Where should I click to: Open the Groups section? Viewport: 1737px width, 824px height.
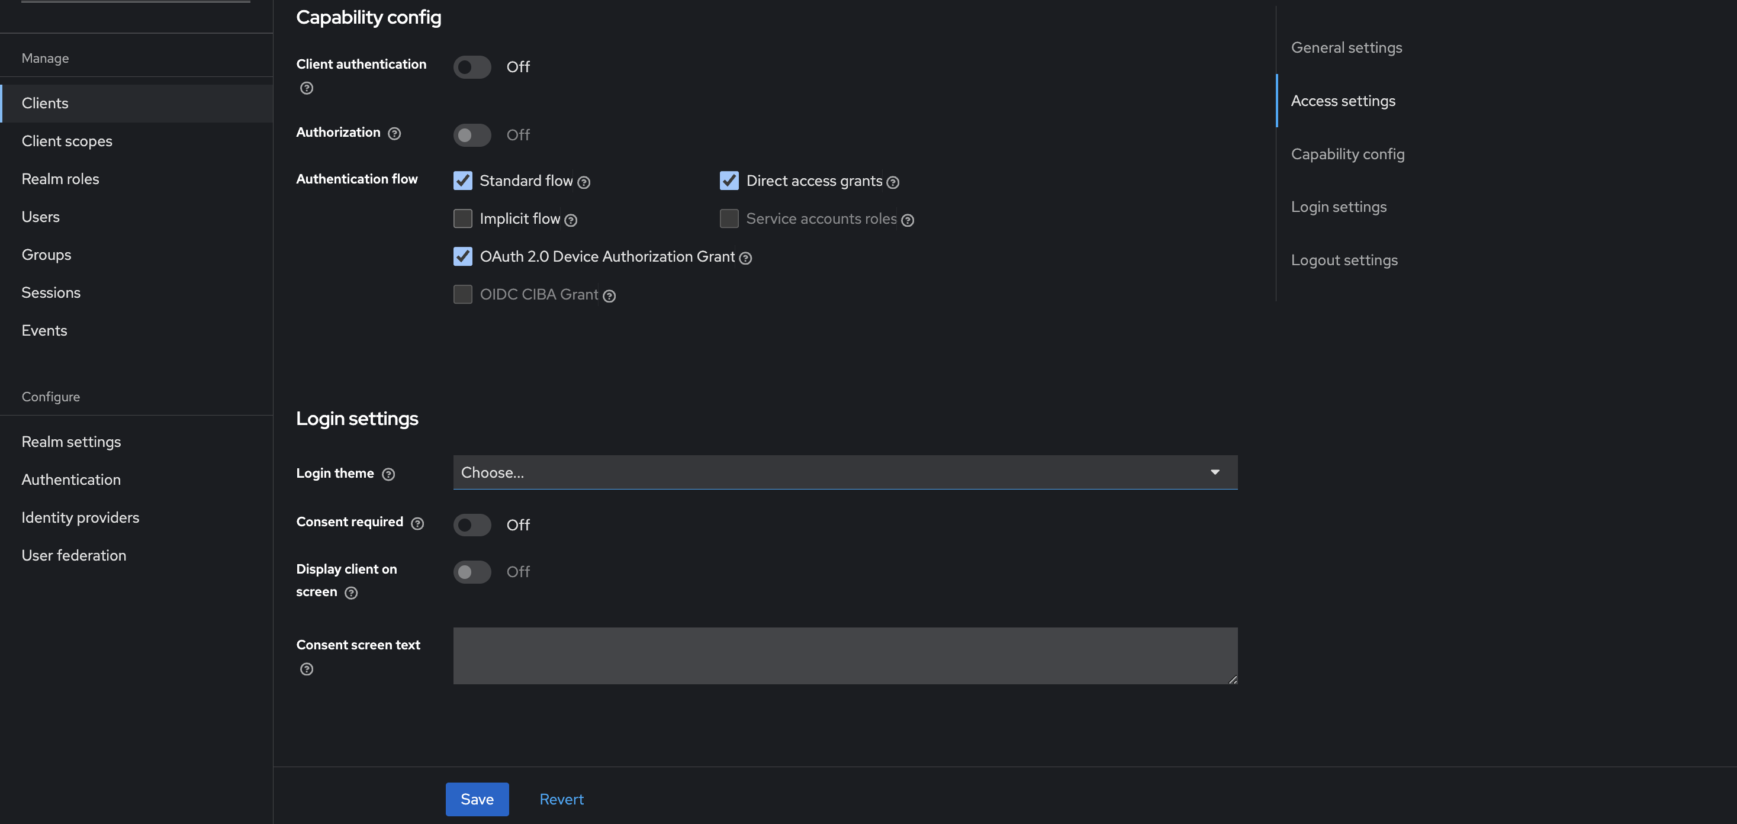point(136,254)
